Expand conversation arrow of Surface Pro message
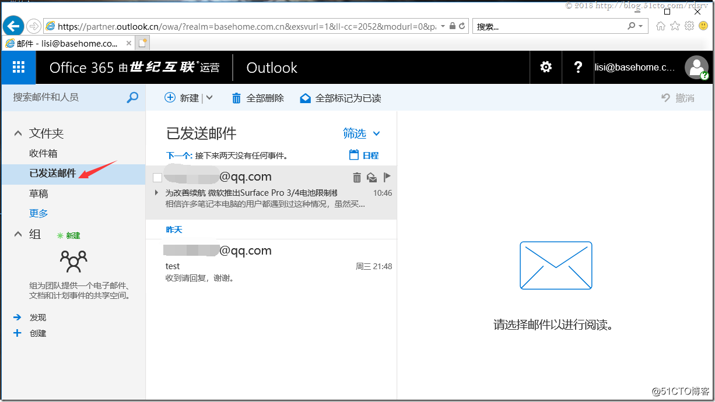The width and height of the screenshot is (715, 402). [156, 193]
